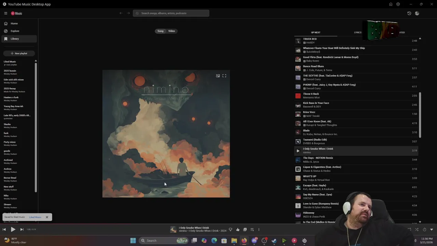Toggle shuffle mode
The height and width of the screenshot is (246, 437).
(x=417, y=230)
